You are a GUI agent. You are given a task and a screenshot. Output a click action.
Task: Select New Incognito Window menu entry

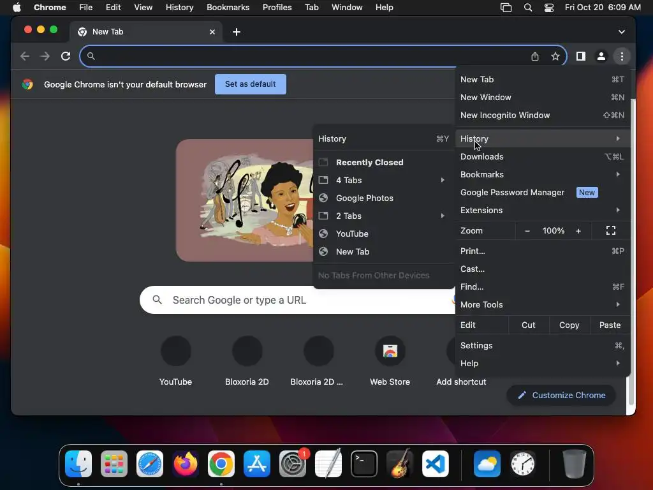[542, 115]
